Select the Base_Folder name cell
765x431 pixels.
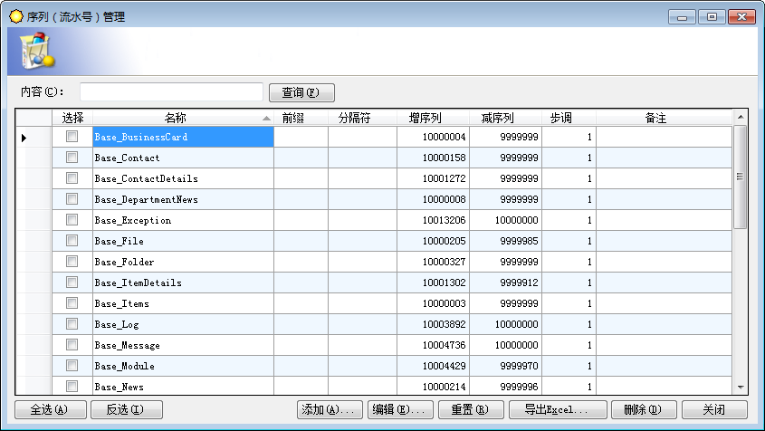183,262
